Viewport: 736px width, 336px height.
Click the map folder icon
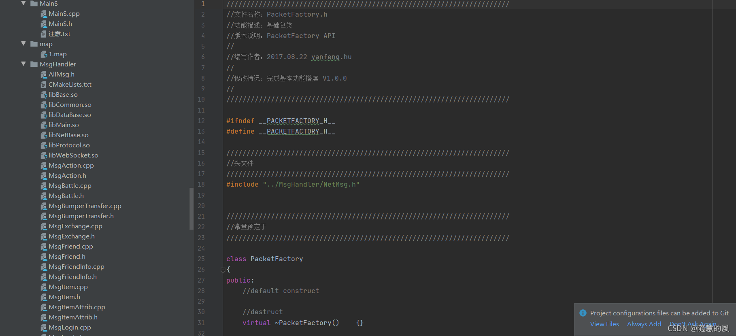34,44
